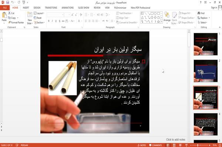Screen dimensions: 222x147
Task: Open Reading View from status bar
Action: (180, 145)
